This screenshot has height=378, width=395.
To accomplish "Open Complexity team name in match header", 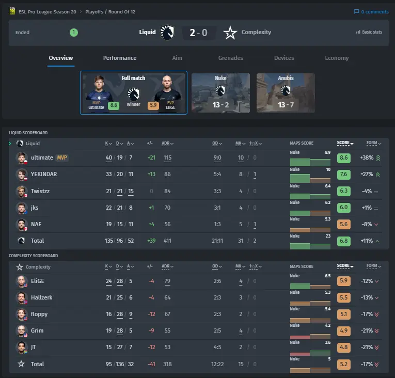I will (256, 32).
